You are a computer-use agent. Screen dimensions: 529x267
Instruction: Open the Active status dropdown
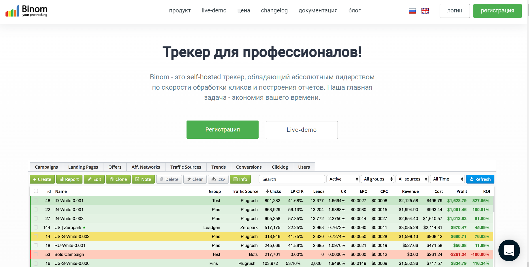(x=343, y=179)
